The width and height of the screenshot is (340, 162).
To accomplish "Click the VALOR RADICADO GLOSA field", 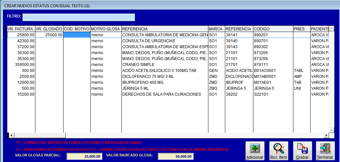I will tap(176, 156).
